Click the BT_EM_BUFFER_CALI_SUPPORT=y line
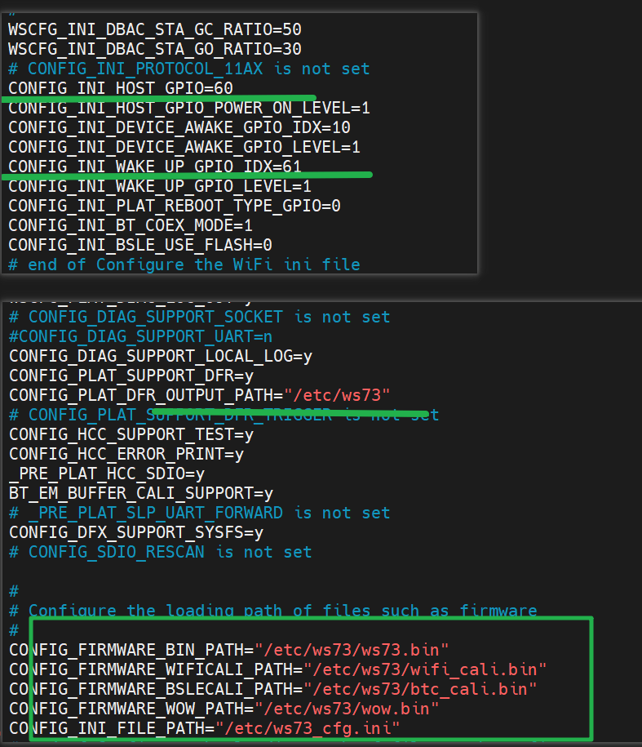The image size is (642, 747). tap(140, 493)
